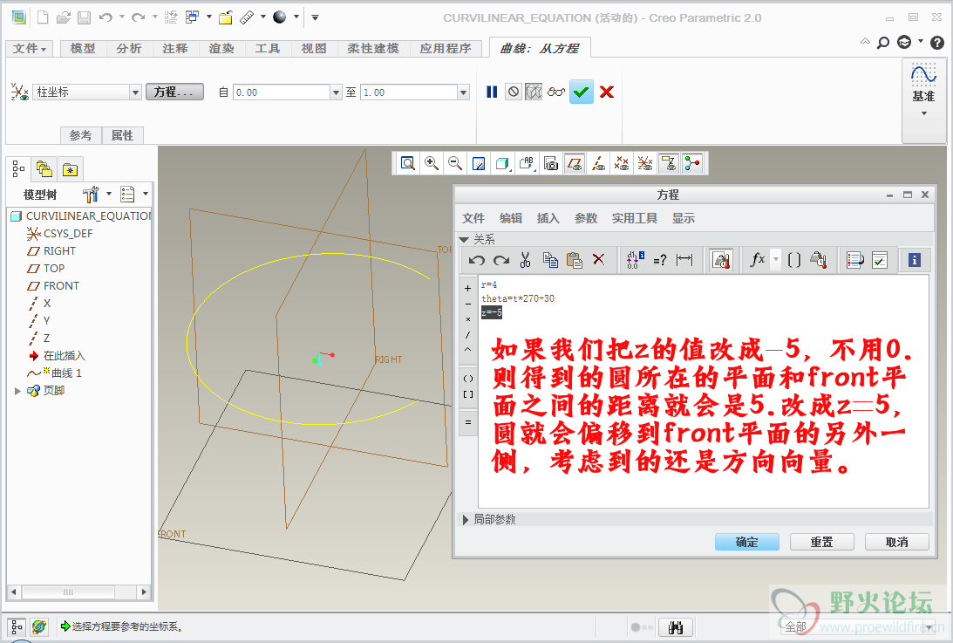953x643 pixels.
Task: Pause the curve feature tool
Action: click(492, 92)
